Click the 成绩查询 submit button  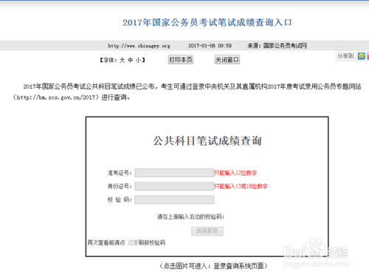coord(207,231)
